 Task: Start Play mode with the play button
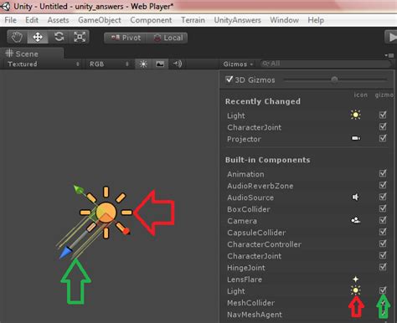pos(391,37)
